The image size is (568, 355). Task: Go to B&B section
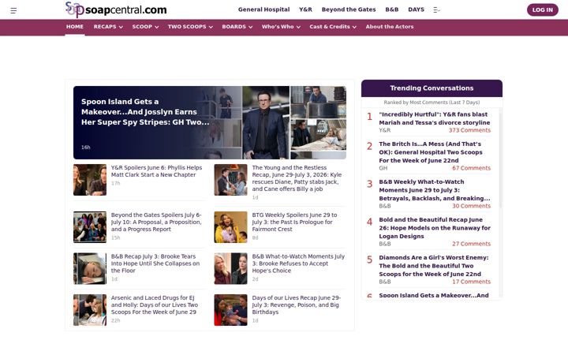point(391,9)
